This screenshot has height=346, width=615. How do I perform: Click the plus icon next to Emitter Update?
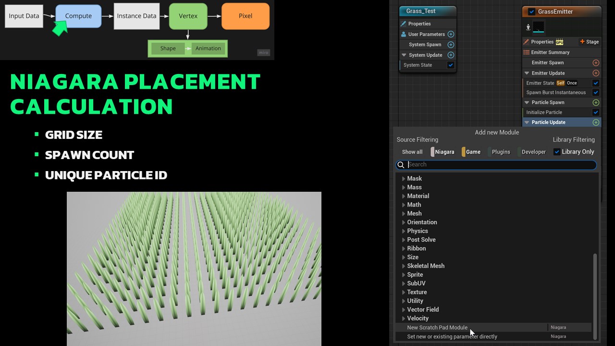[596, 73]
